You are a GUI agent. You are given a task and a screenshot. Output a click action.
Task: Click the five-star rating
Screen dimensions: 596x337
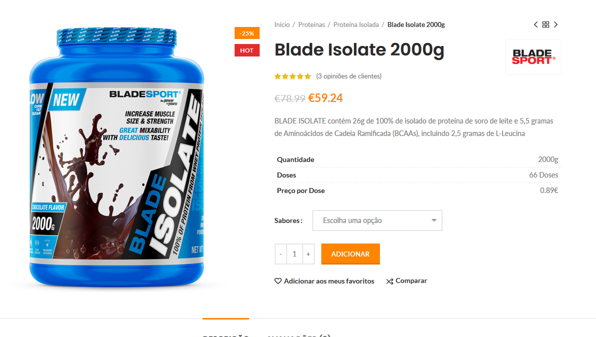(x=293, y=76)
